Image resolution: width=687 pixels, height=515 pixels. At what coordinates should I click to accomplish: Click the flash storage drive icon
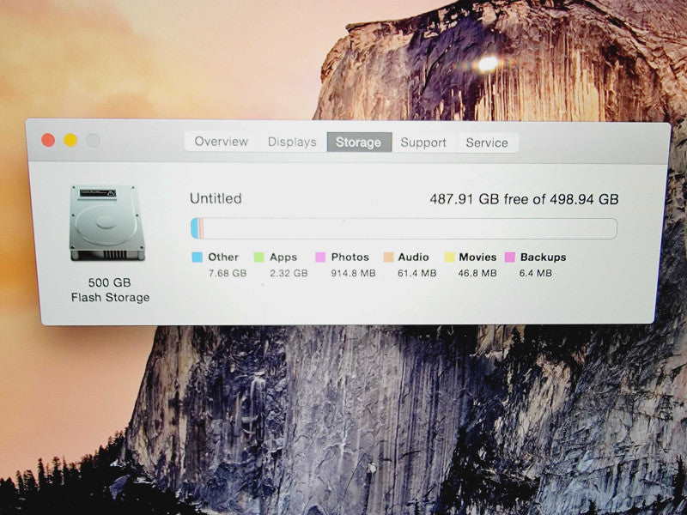click(x=107, y=222)
